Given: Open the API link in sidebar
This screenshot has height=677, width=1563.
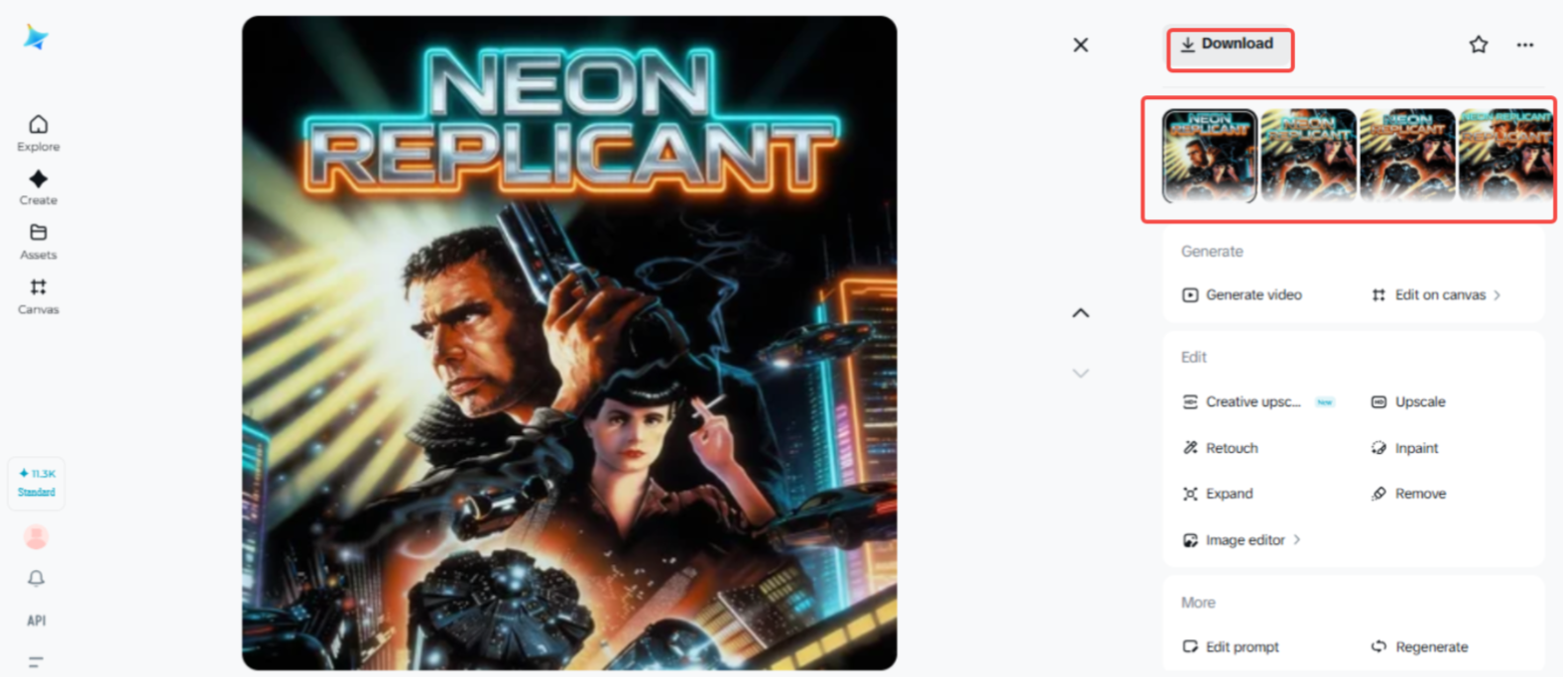Looking at the screenshot, I should 37,621.
